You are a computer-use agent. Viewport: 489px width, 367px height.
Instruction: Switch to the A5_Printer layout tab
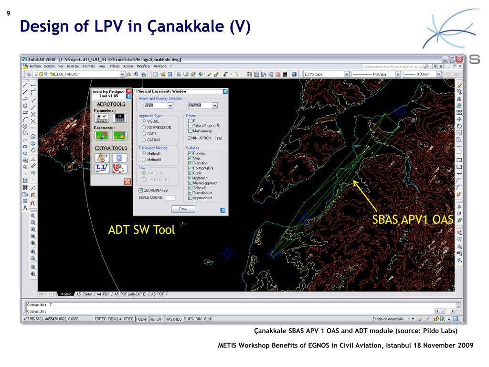[84, 294]
